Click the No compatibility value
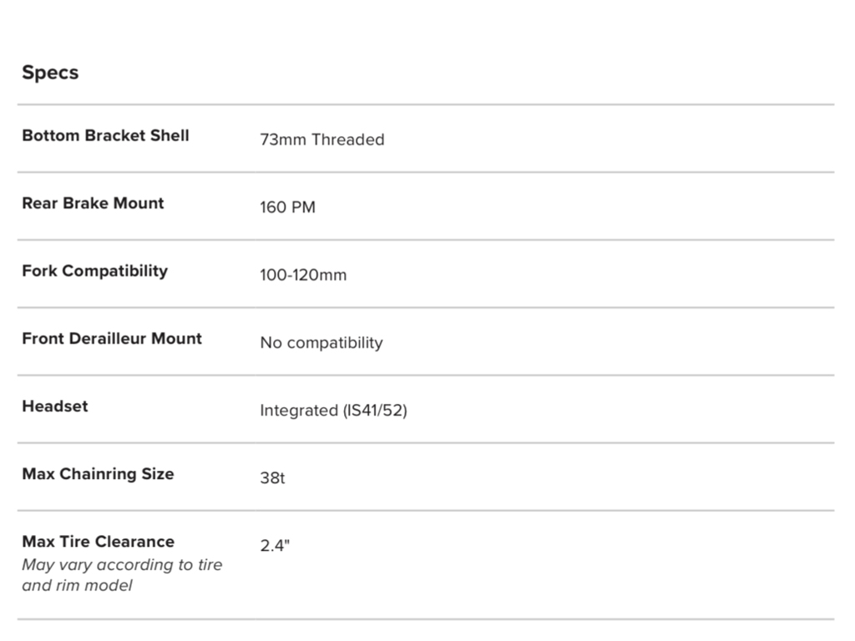855x641 pixels. tap(321, 342)
